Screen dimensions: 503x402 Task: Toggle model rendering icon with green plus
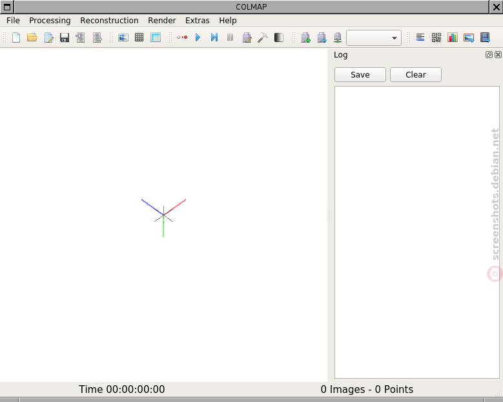305,37
